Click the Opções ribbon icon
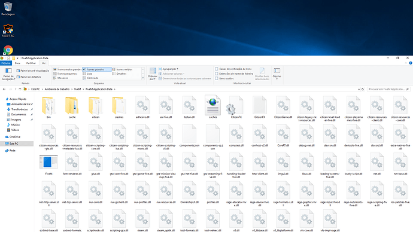The height and width of the screenshot is (232, 413). (277, 74)
